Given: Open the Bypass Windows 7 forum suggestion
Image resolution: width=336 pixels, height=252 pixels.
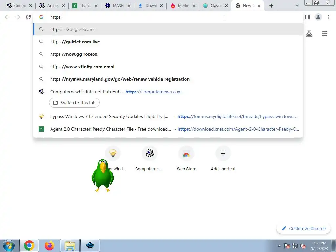Looking at the screenshot, I should point(168,116).
